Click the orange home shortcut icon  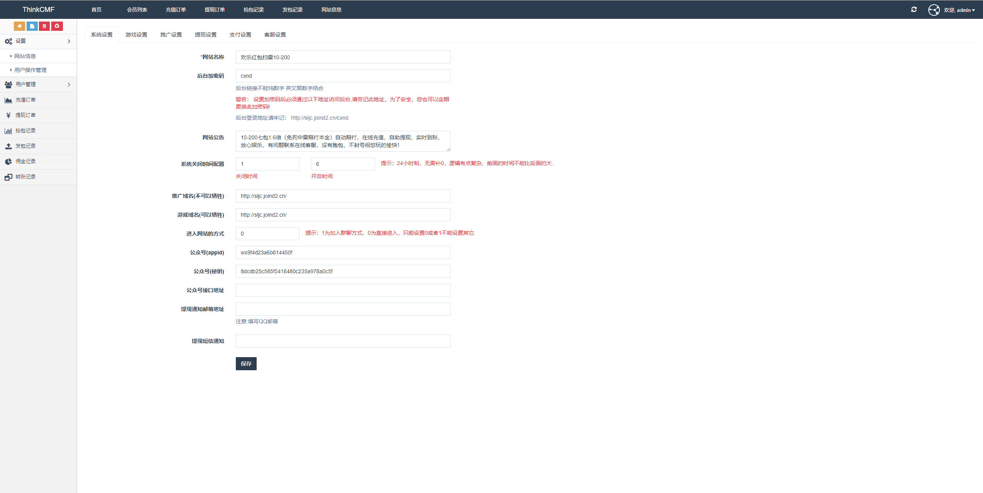(x=19, y=26)
